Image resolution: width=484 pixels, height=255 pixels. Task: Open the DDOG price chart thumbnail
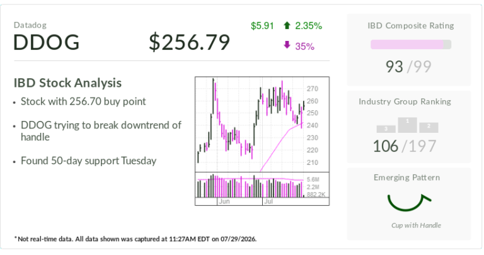[262, 141]
